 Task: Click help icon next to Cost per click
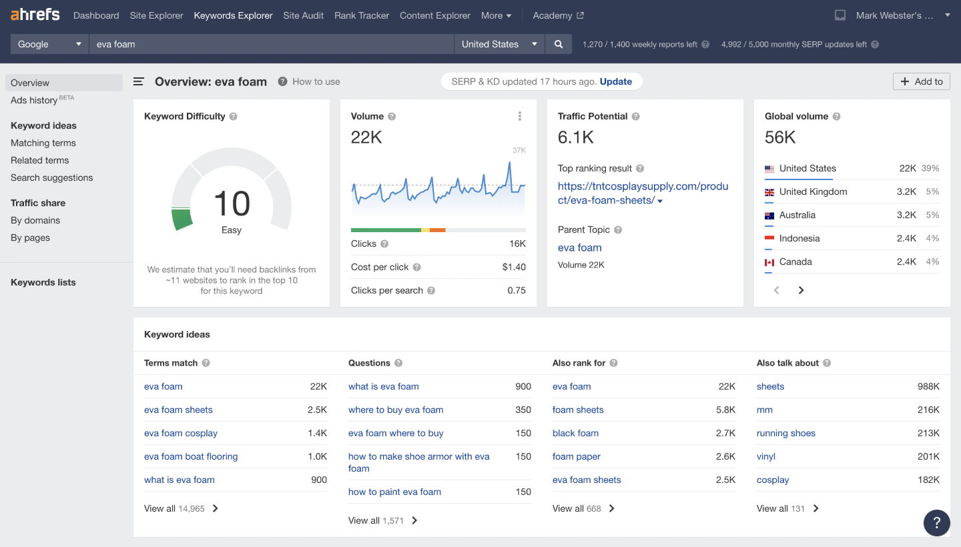click(x=416, y=267)
